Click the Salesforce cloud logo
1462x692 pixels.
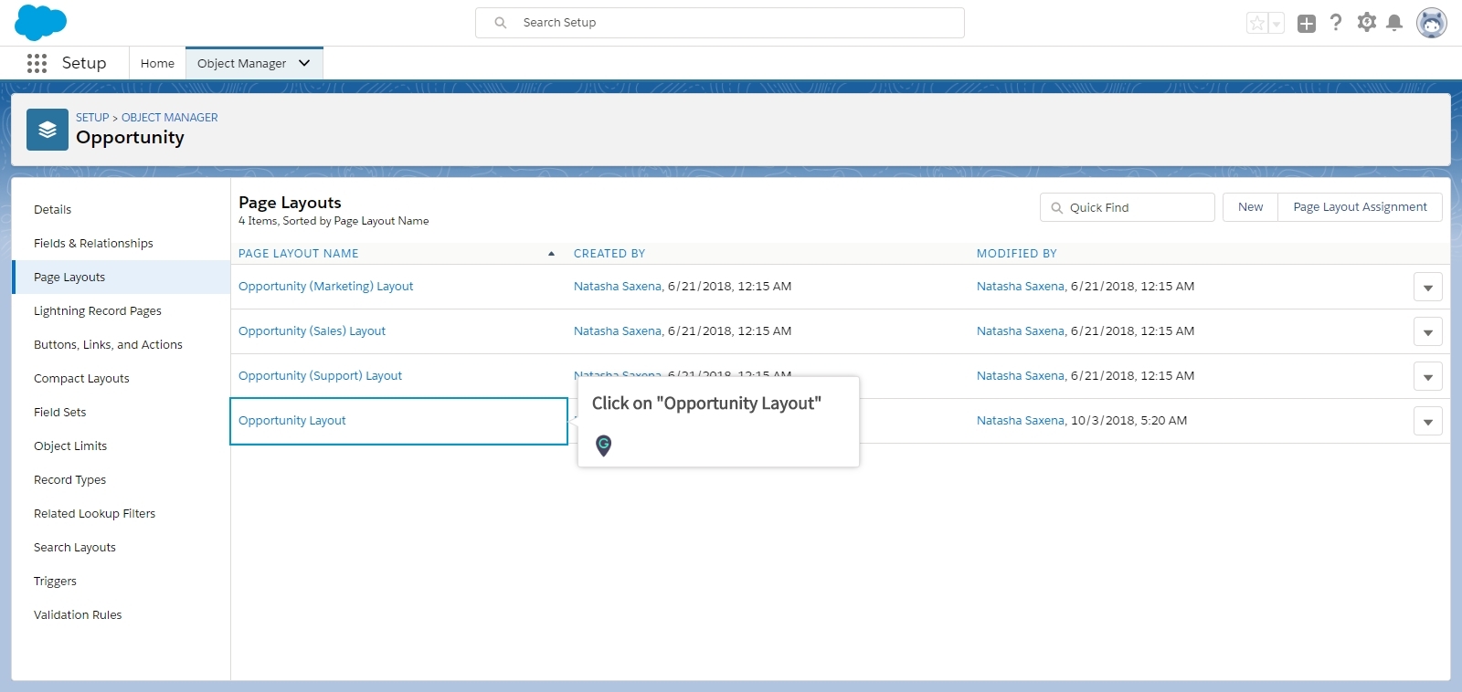click(41, 22)
